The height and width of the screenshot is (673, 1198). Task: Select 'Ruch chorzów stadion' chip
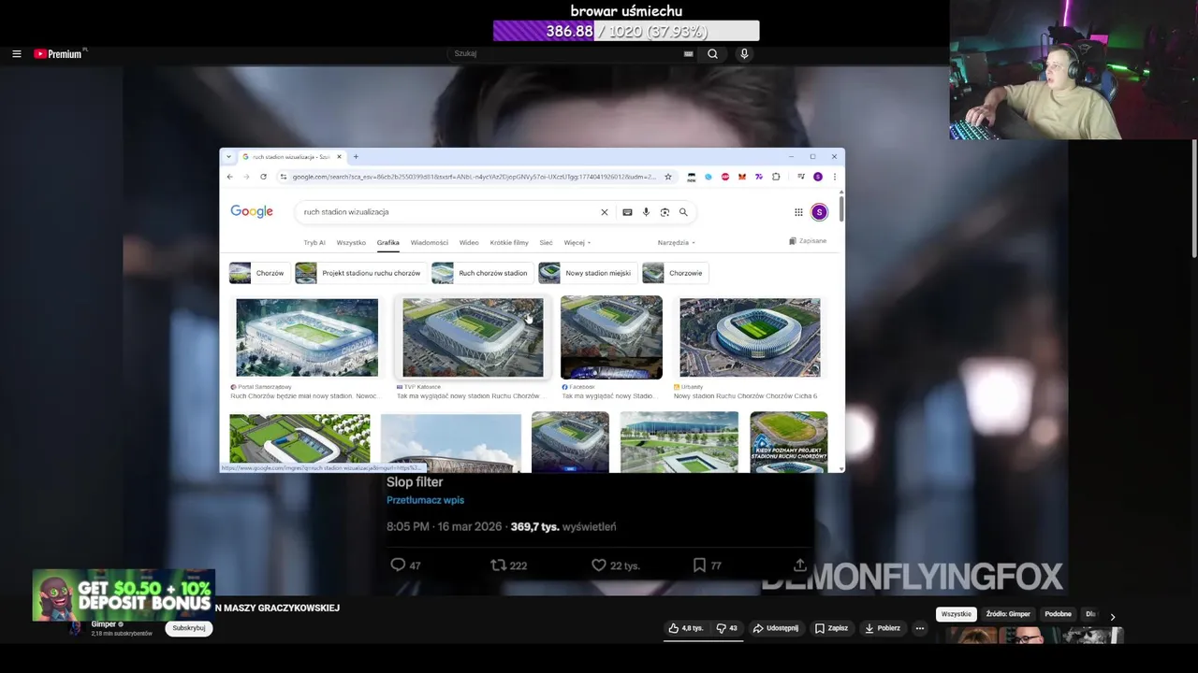[x=482, y=273]
